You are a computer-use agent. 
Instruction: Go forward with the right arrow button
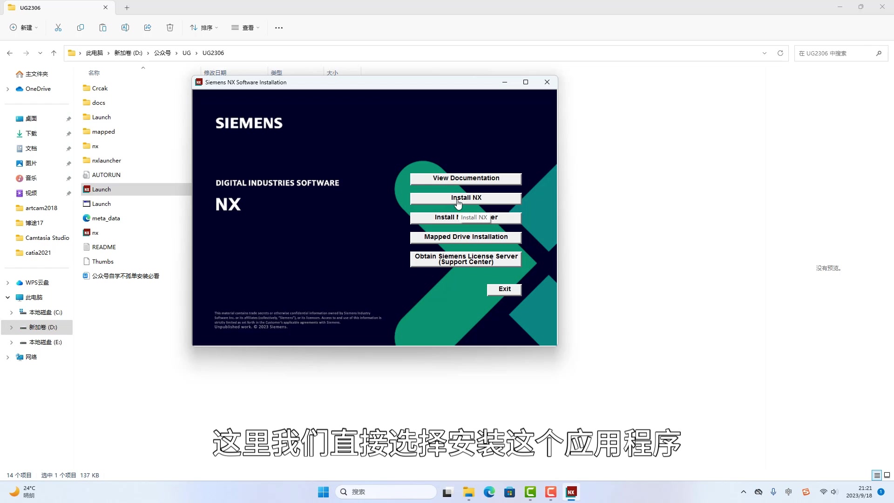click(26, 53)
